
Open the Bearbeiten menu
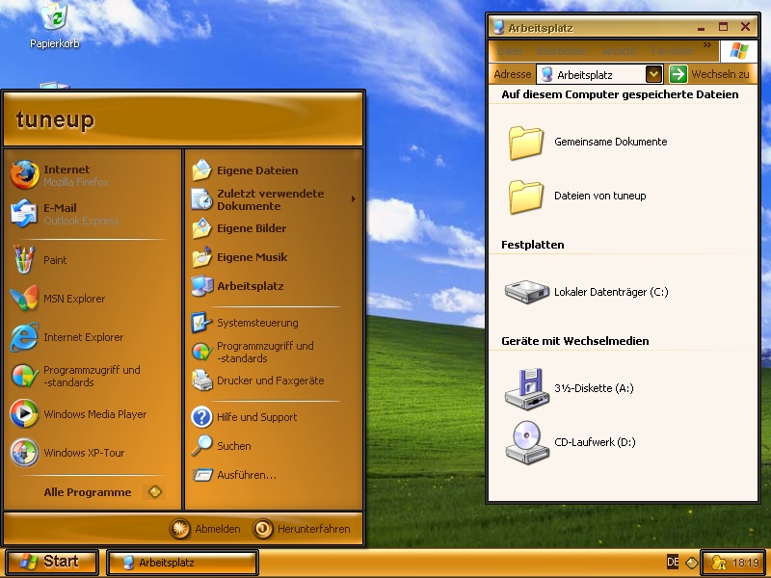[563, 51]
